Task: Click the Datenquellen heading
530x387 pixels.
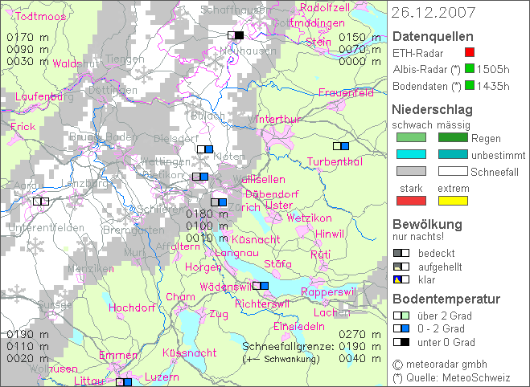Action: click(x=433, y=36)
